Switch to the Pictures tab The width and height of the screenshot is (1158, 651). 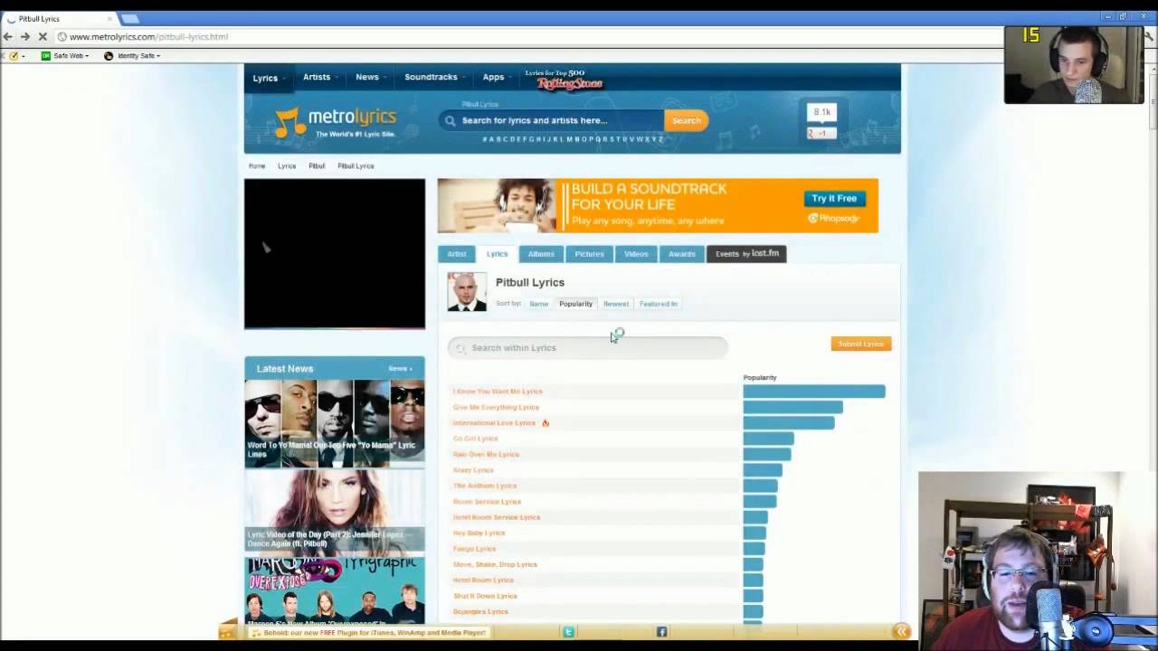coord(589,254)
